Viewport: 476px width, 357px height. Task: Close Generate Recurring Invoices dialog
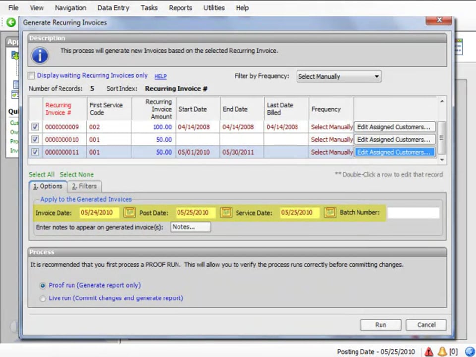439,20
